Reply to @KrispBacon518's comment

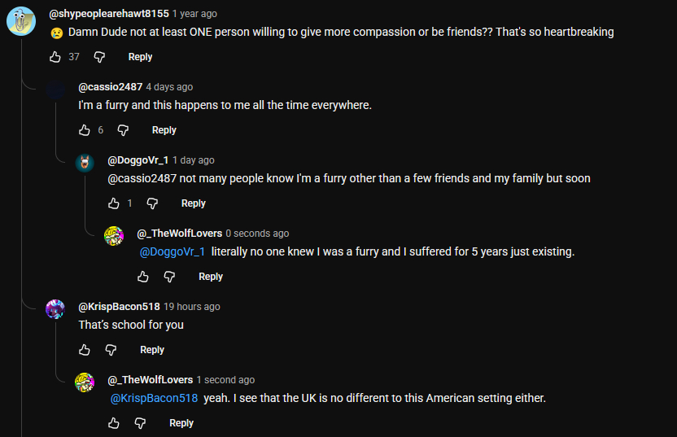152,350
